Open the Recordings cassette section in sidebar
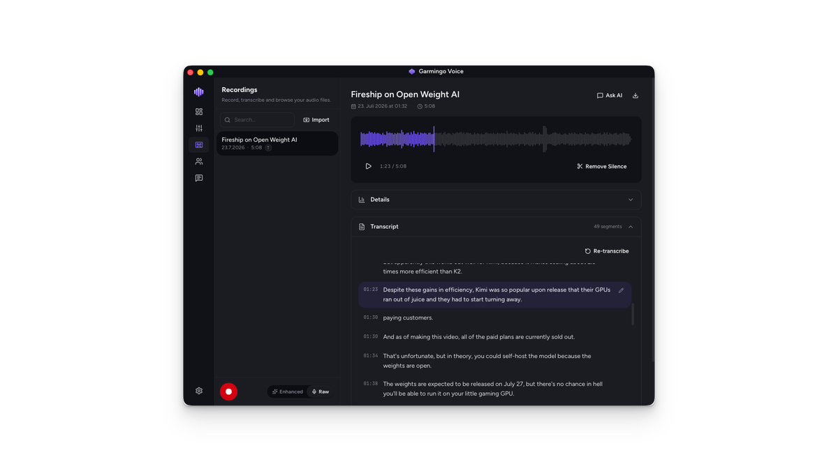838x471 pixels. pyautogui.click(x=199, y=144)
